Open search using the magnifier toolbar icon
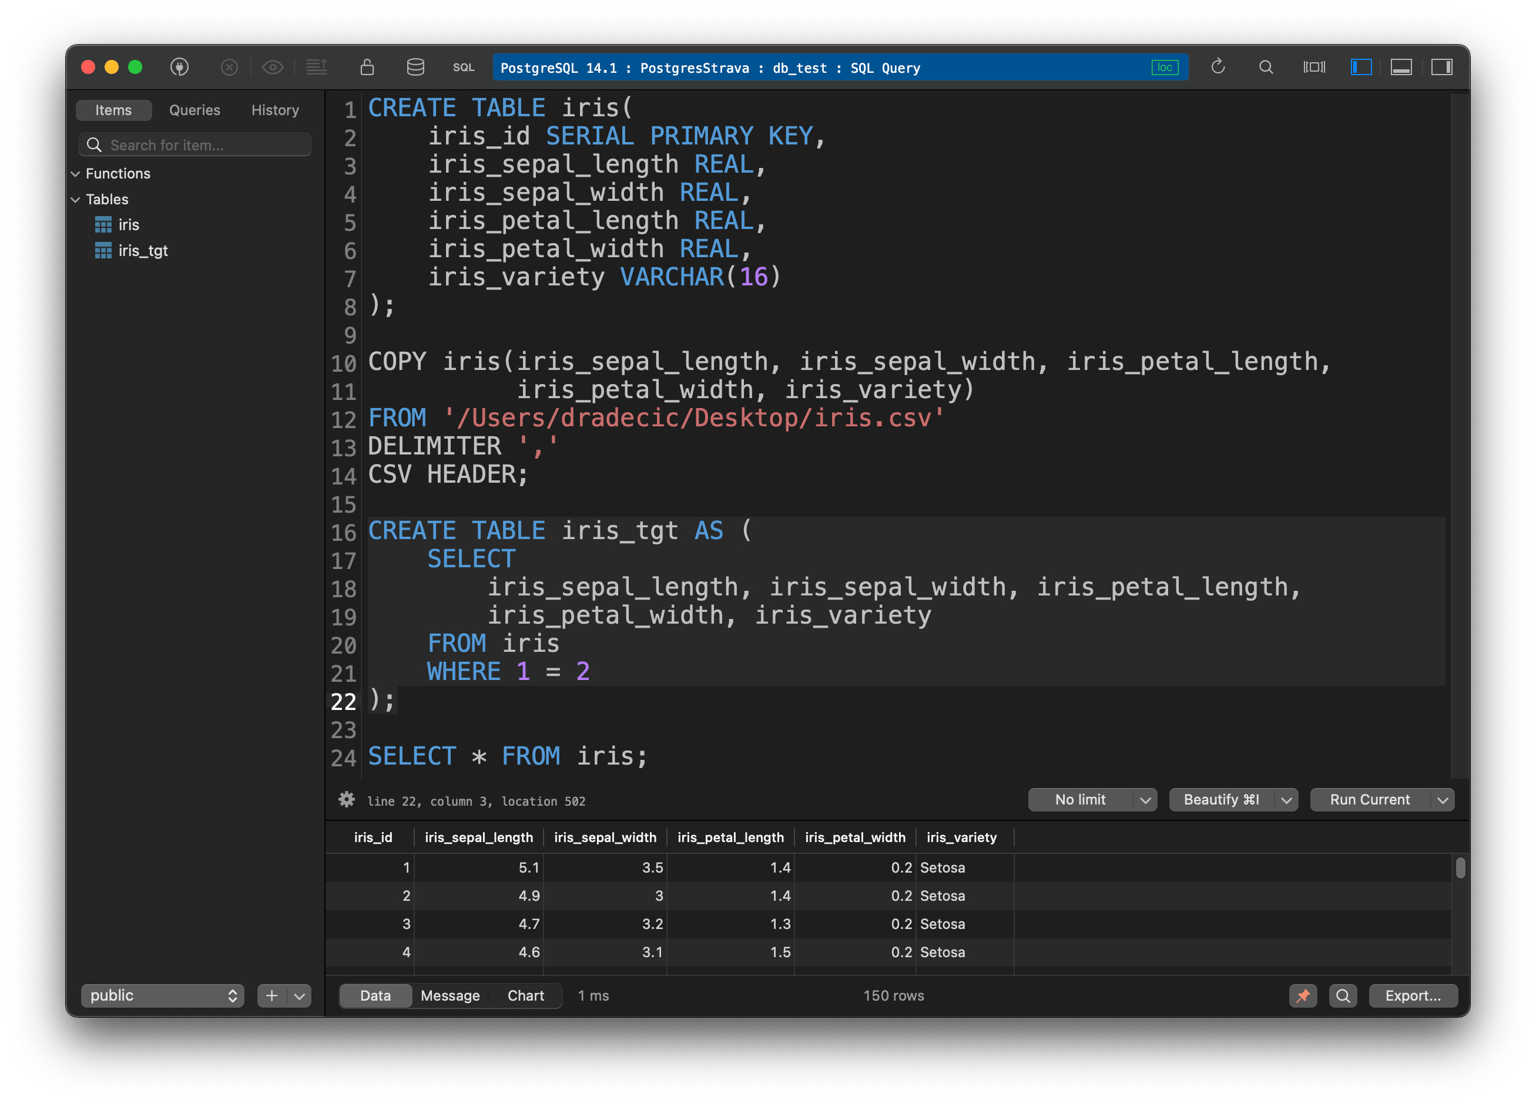The width and height of the screenshot is (1536, 1104). 1265,67
